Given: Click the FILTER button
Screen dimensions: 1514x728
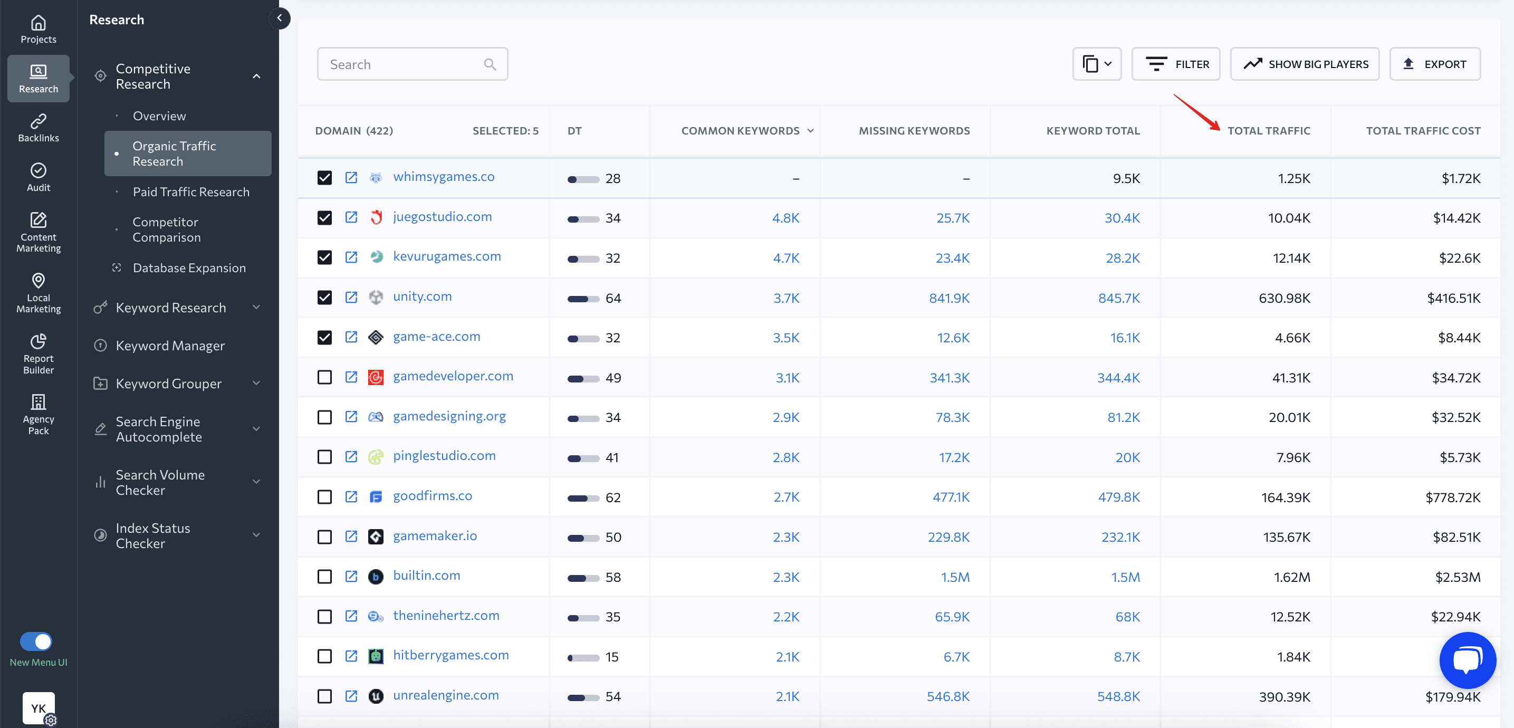Looking at the screenshot, I should [1176, 64].
